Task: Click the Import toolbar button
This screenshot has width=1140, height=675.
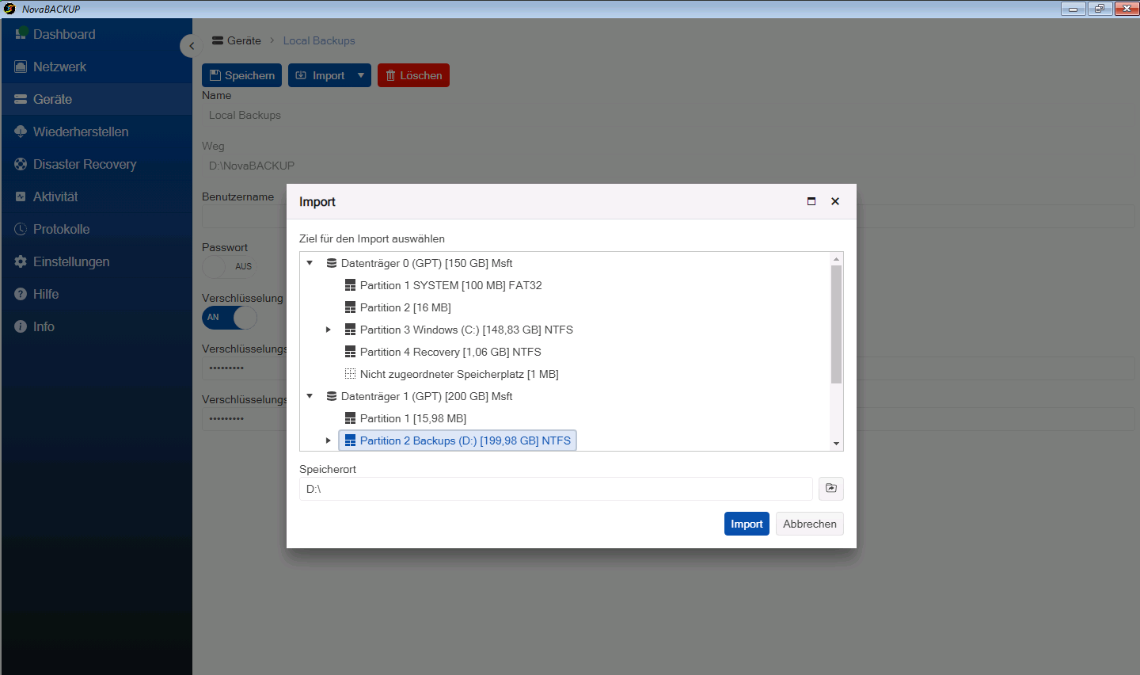Action: coord(320,75)
